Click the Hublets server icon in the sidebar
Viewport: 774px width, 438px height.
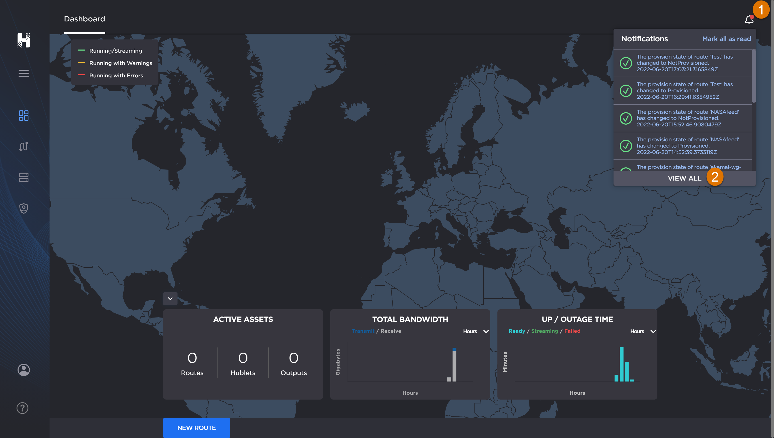[x=23, y=177]
